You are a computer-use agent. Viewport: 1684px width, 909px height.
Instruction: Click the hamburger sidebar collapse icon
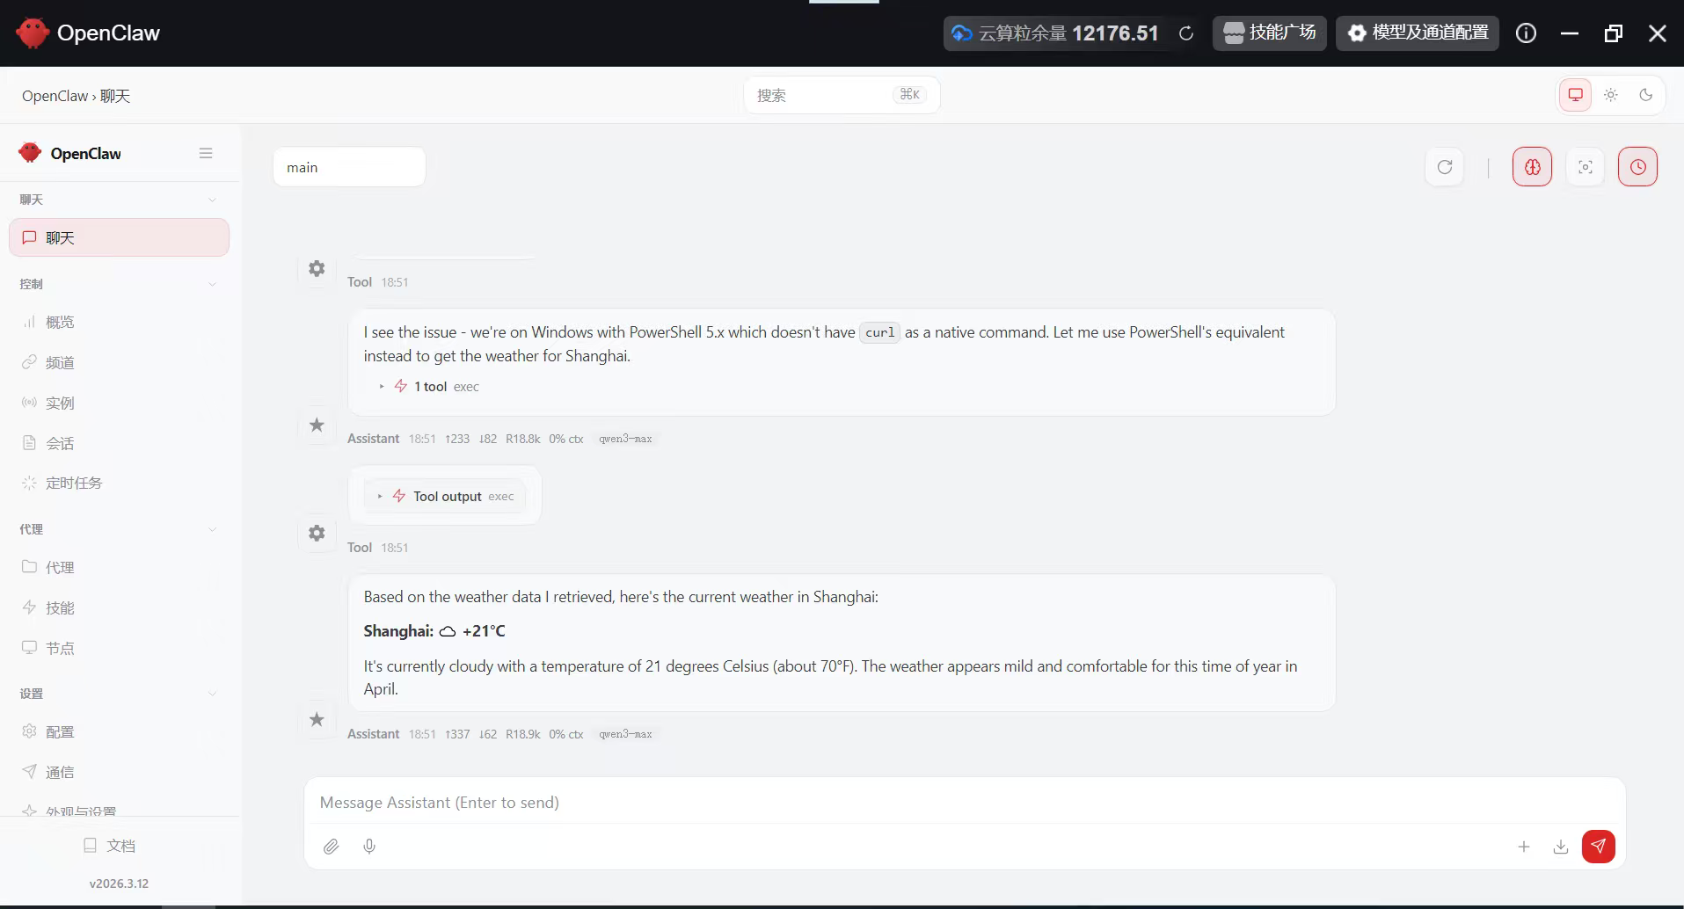[206, 154]
